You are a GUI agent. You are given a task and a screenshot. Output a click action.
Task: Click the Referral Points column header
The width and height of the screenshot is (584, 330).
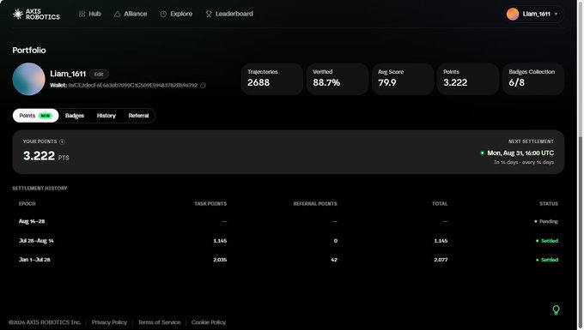[315, 204]
